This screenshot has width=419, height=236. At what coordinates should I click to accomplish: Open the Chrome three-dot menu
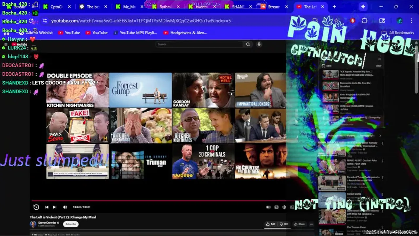411,20
